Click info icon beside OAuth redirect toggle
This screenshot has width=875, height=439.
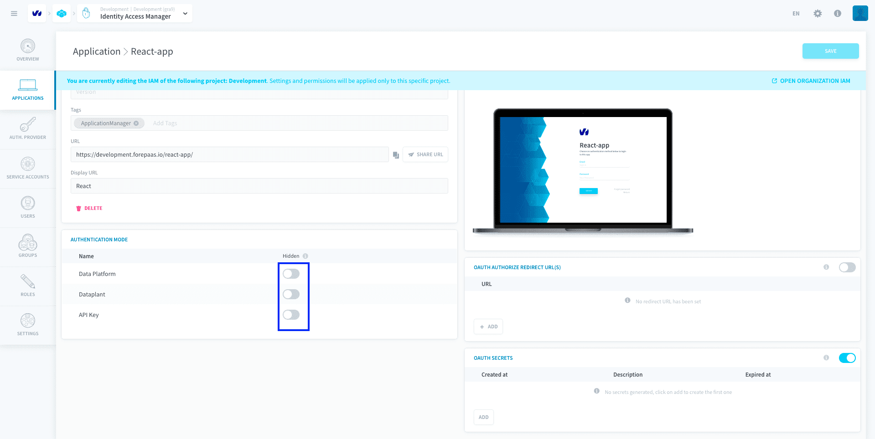point(826,267)
